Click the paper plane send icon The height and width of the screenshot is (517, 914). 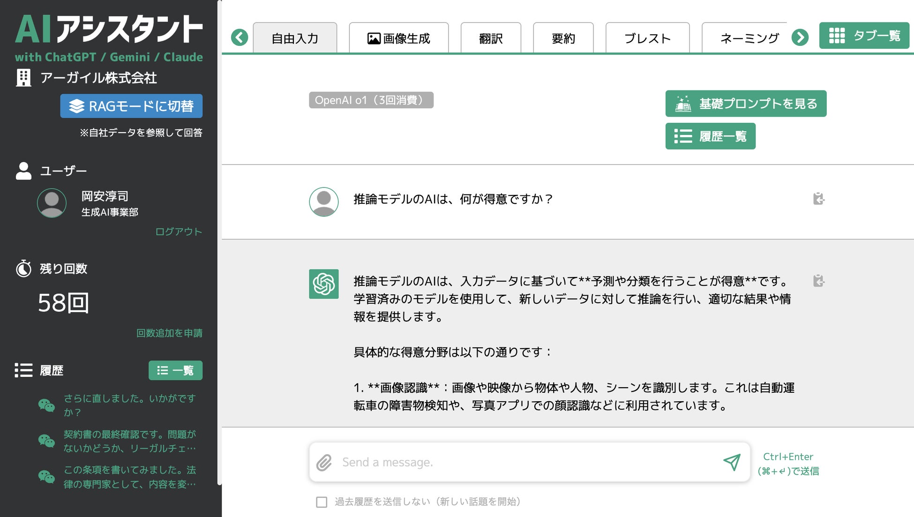coord(732,462)
